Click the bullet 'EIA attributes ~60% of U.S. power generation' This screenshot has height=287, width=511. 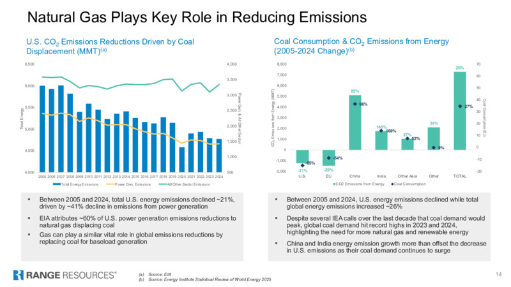coord(137,221)
